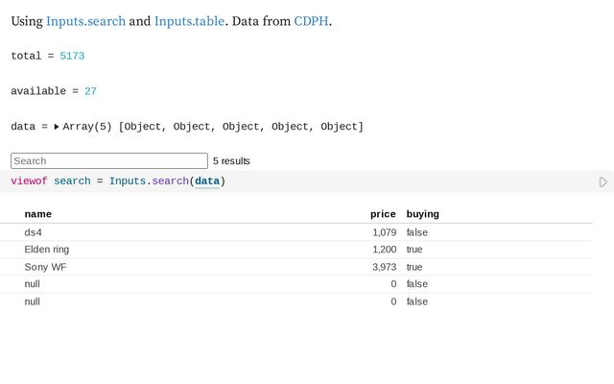Expand the data Array(5) disclosure triangle

[57, 127]
